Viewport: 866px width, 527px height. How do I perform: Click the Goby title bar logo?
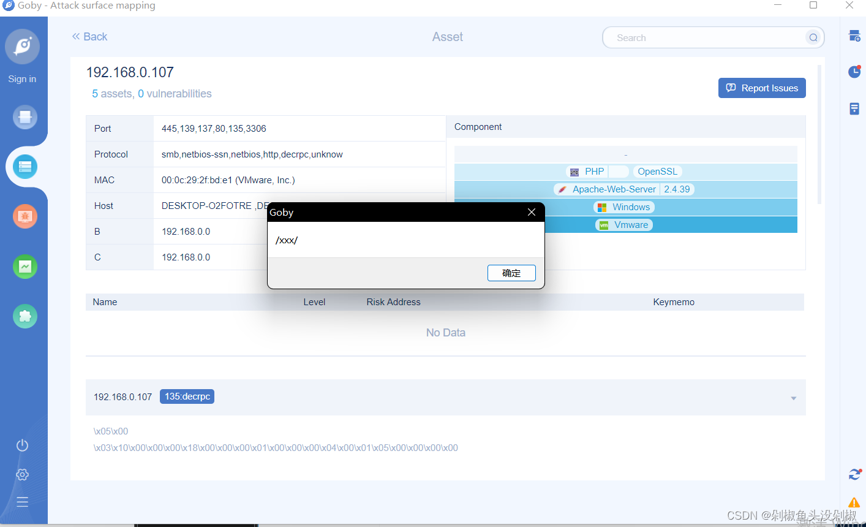click(9, 6)
